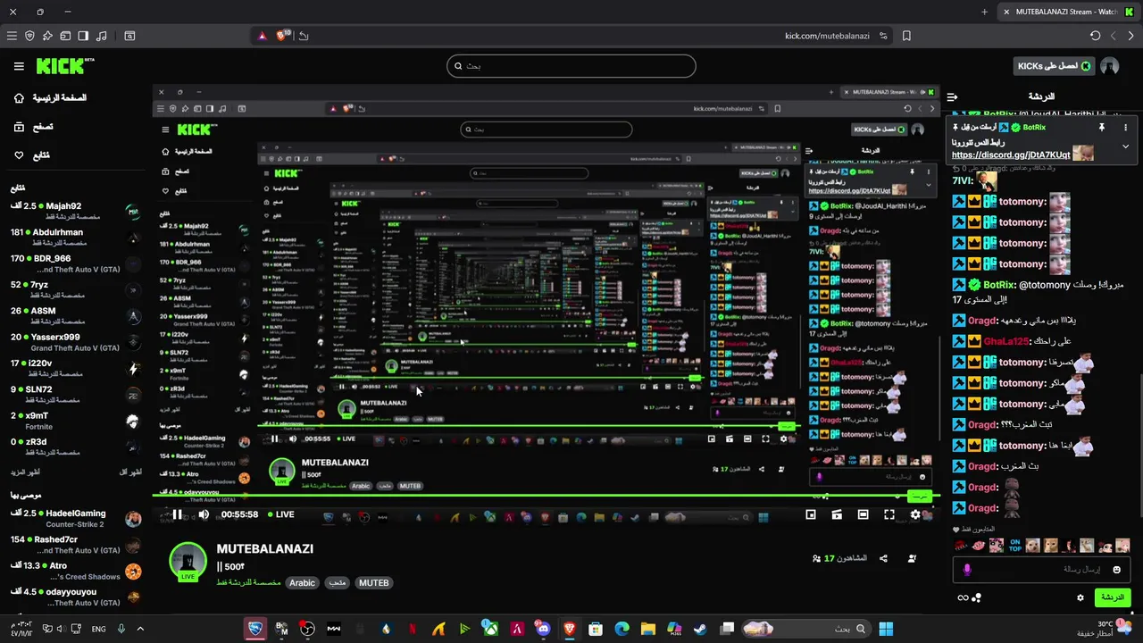The height and width of the screenshot is (643, 1143).
Task: Open Steam from the taskbar
Action: (700, 629)
